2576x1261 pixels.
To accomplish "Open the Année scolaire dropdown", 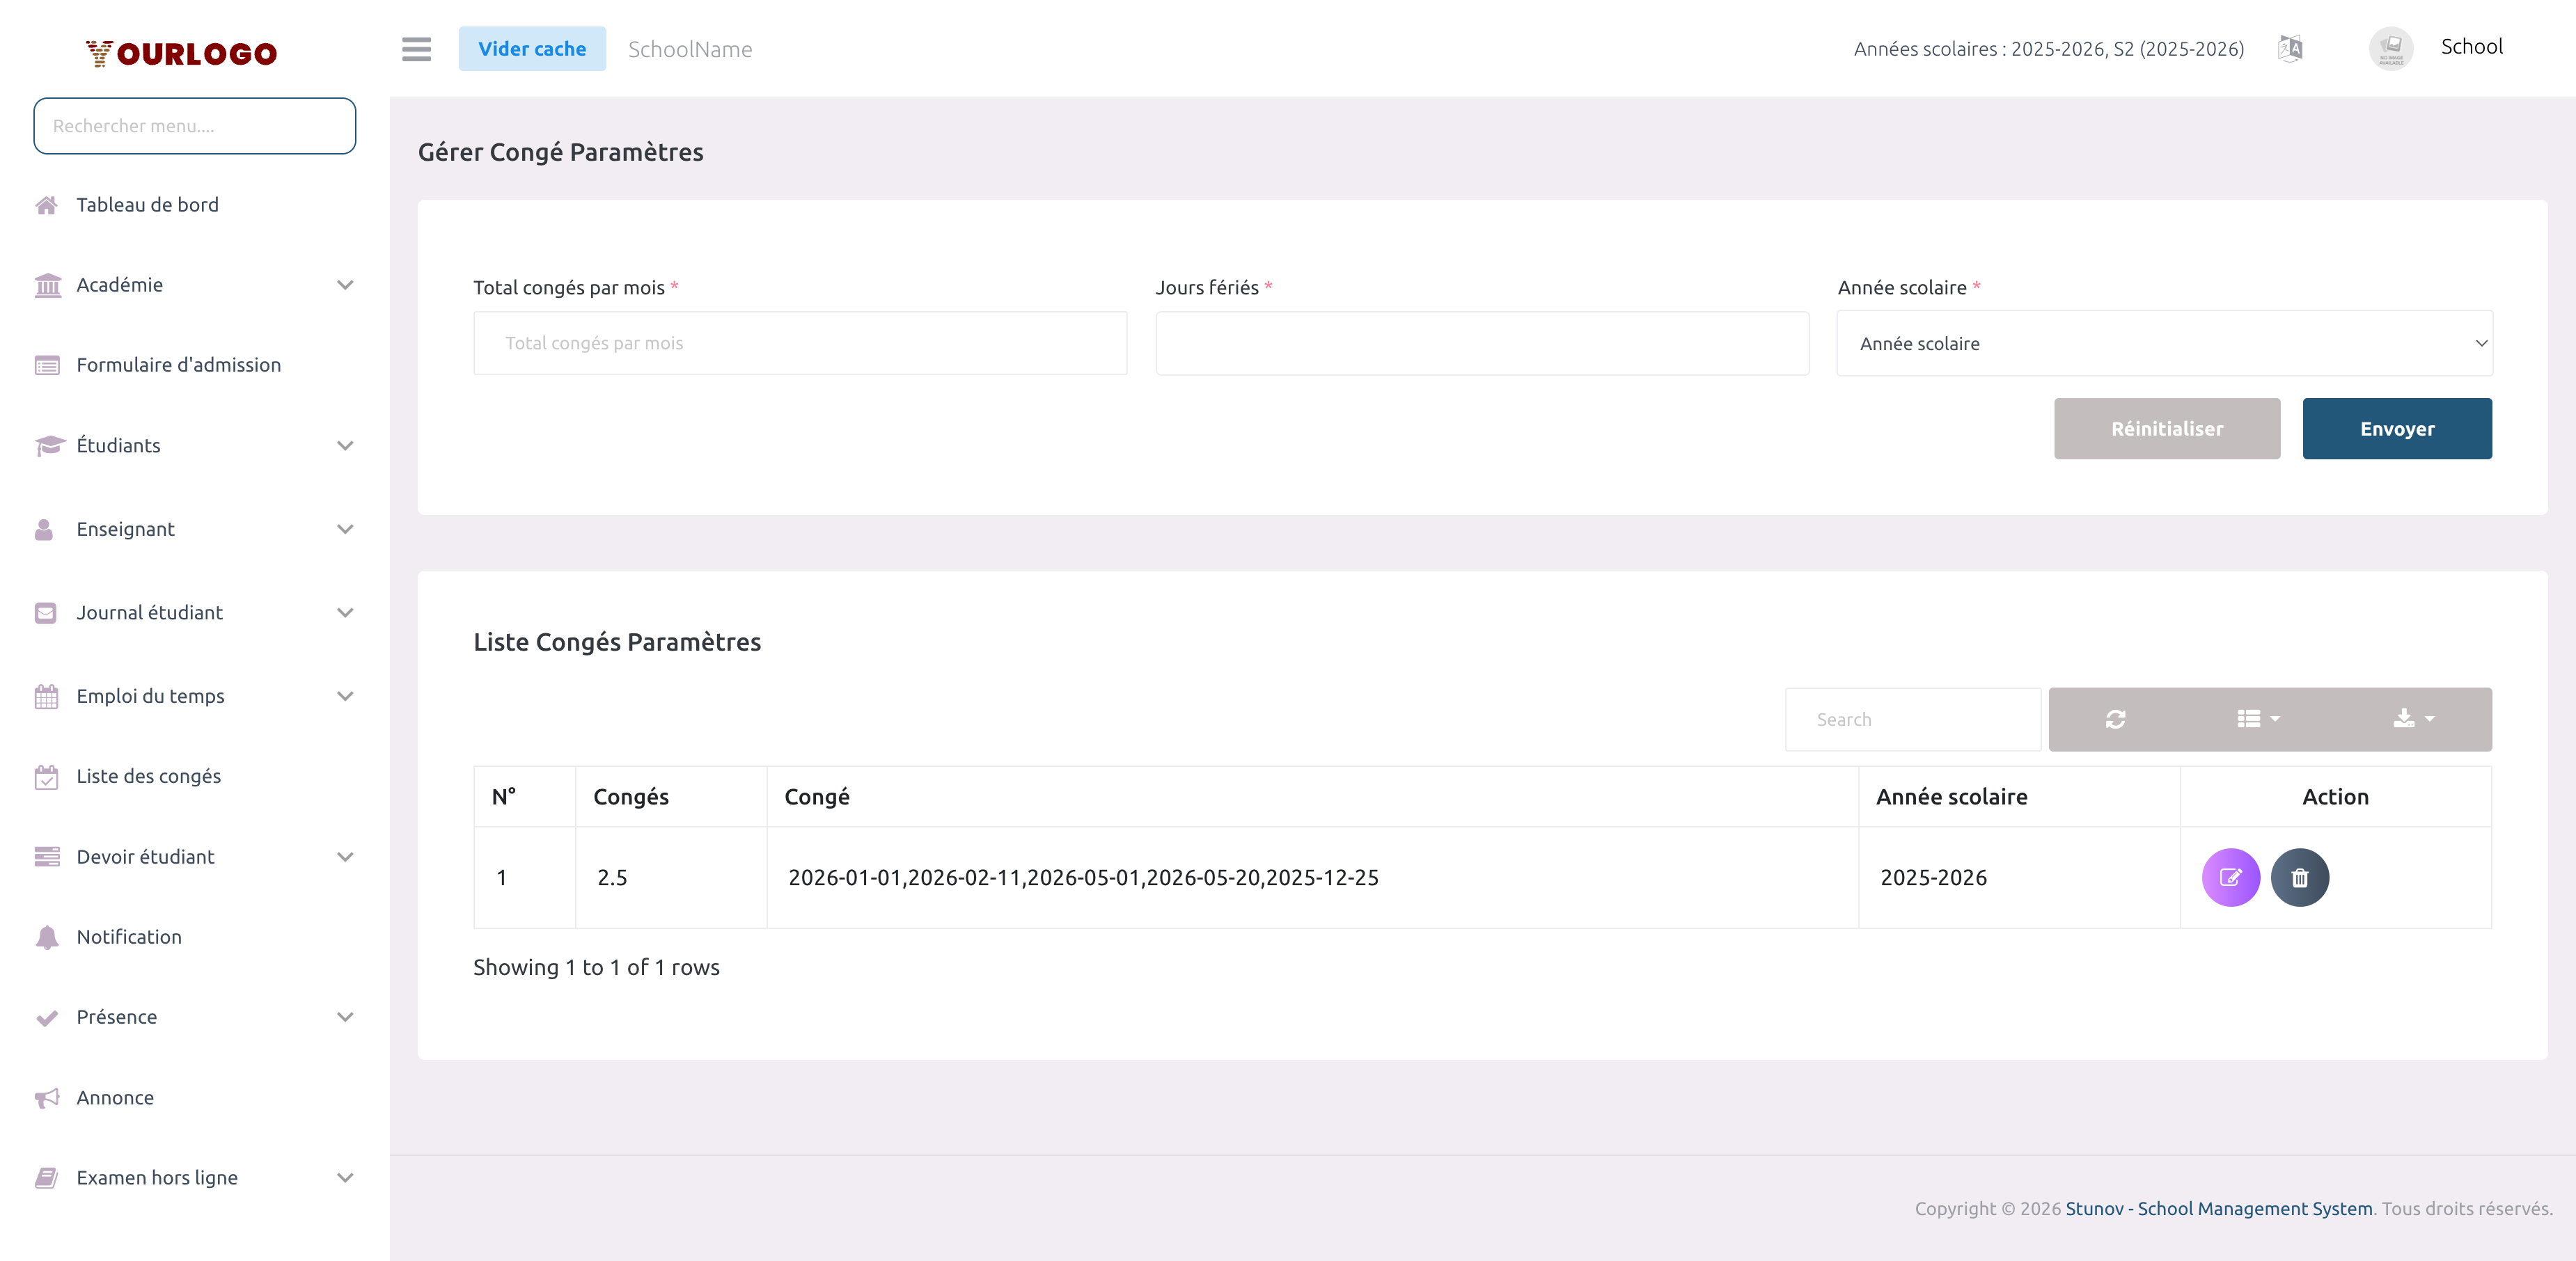I will [2165, 342].
